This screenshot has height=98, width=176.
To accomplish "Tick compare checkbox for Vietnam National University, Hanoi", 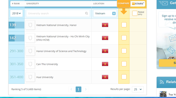I will coord(124,25).
